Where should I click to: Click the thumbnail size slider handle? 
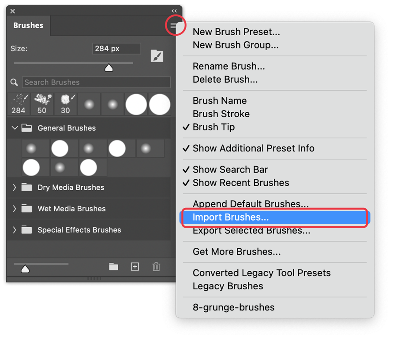[x=25, y=269]
